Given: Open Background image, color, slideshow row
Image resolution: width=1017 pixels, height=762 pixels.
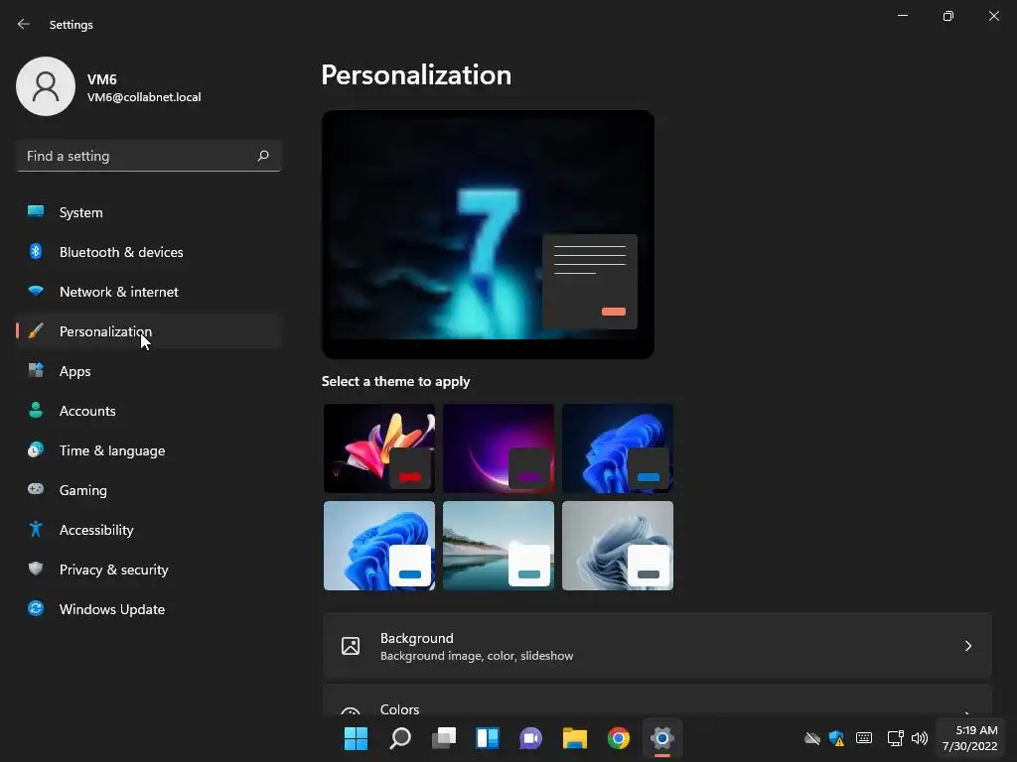Looking at the screenshot, I should pyautogui.click(x=657, y=646).
